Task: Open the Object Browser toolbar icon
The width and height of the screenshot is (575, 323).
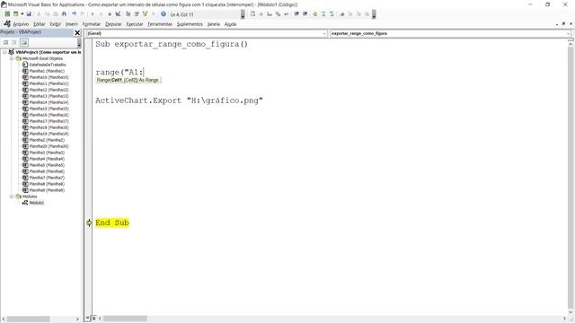Action: 145,14
